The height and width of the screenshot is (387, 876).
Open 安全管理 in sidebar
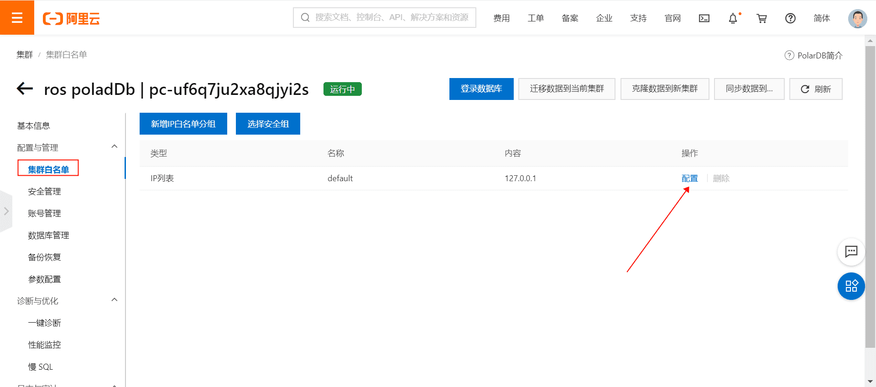pyautogui.click(x=44, y=191)
